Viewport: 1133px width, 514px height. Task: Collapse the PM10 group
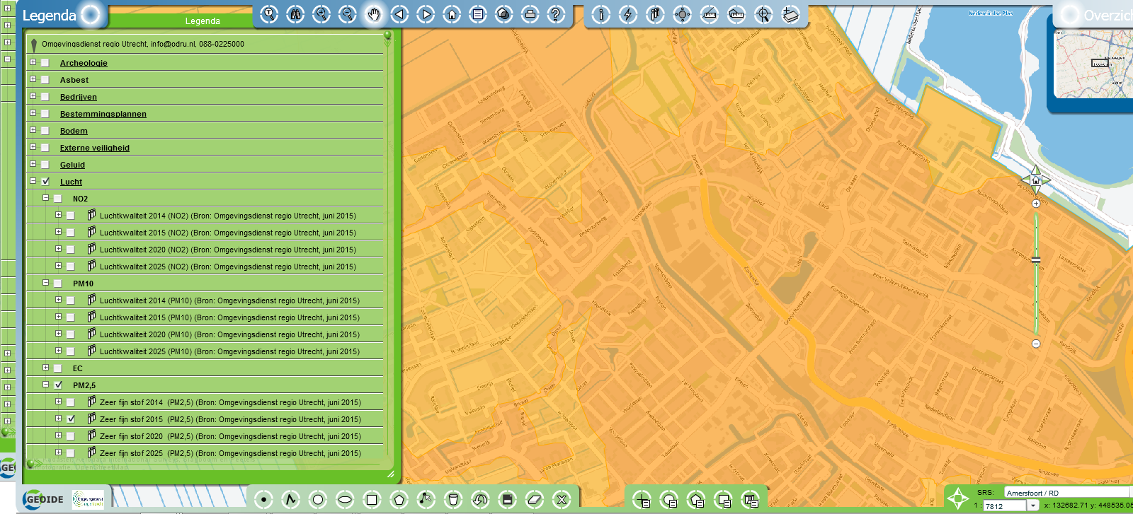click(x=45, y=283)
